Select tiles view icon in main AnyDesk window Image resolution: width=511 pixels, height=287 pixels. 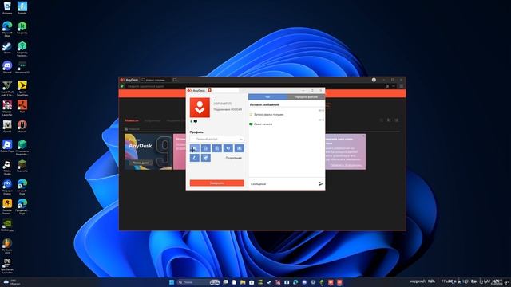tap(389, 120)
